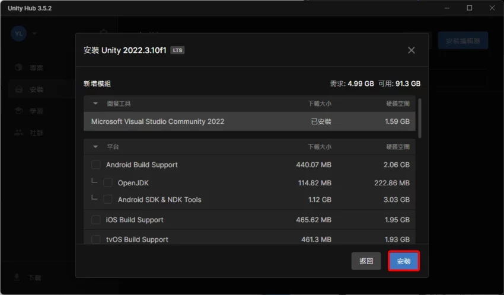The height and width of the screenshot is (295, 504).
Task: Open the 學習 graduation cap icon
Action: 19,111
